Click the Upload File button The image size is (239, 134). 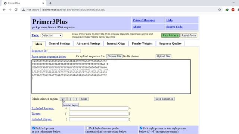coord(164,56)
